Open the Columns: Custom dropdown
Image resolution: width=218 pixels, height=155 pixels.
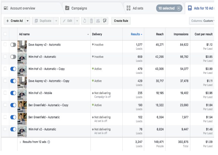[203, 21]
